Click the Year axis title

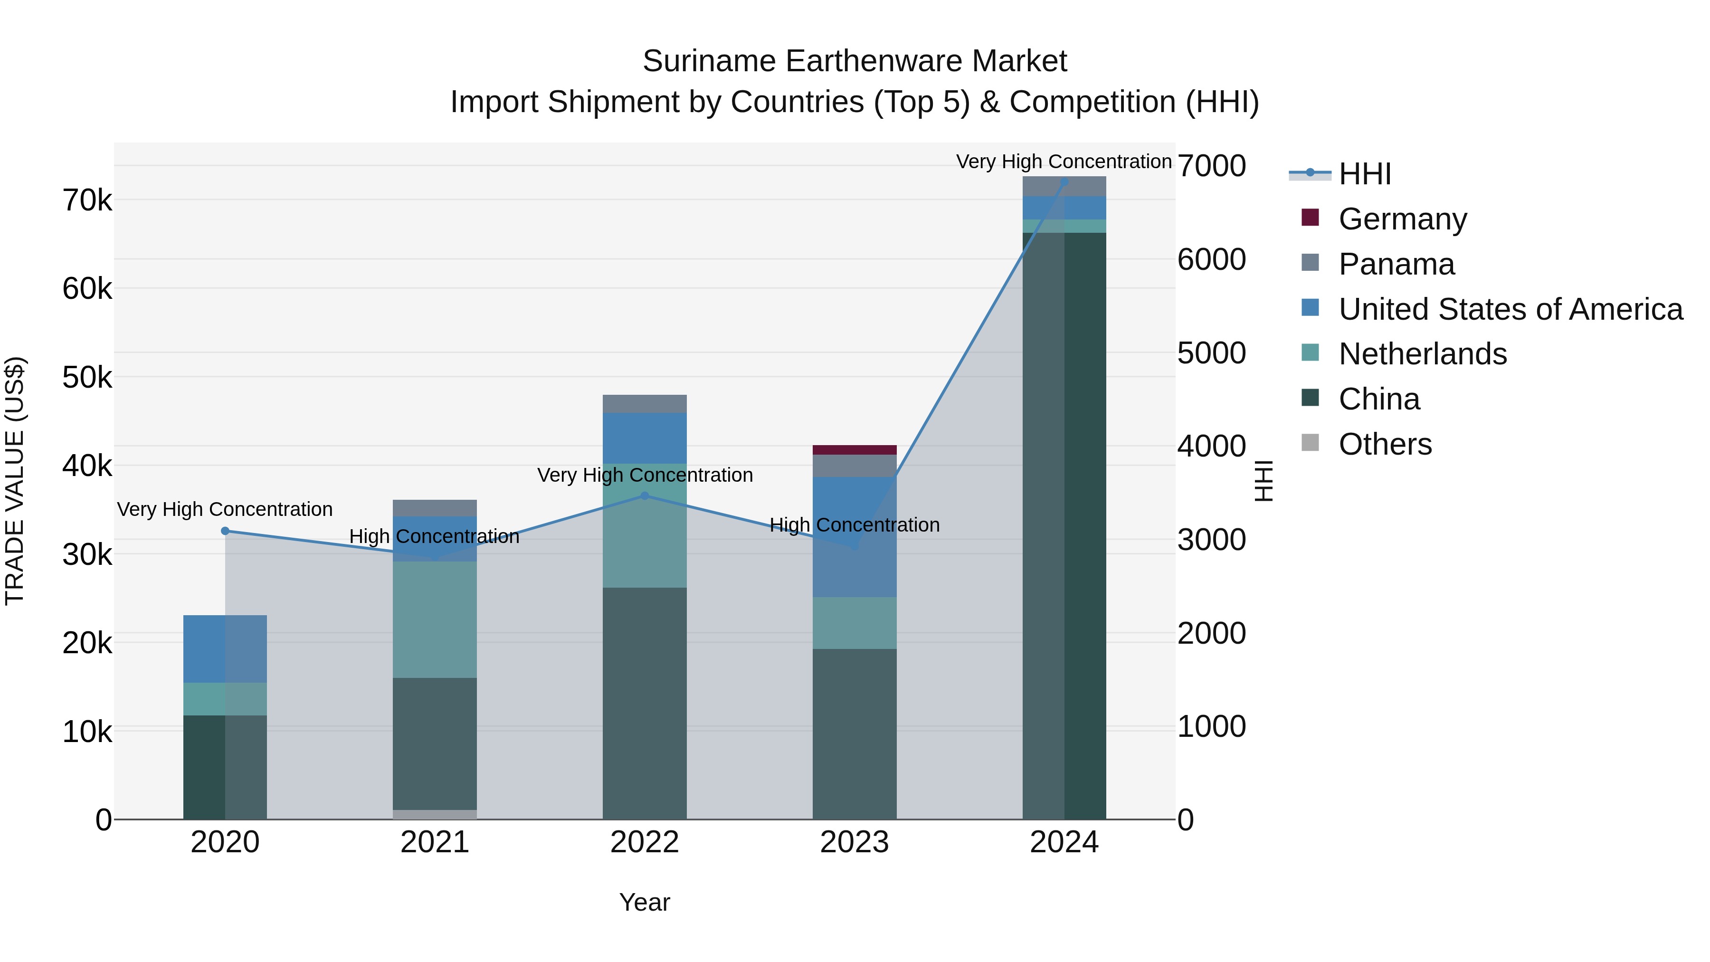645,903
